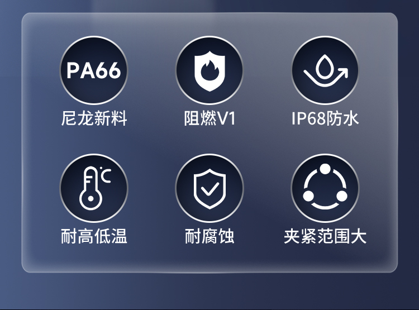This screenshot has width=419, height=310.
Task: Click the round bulb of the thermometer
Action: tap(91, 199)
